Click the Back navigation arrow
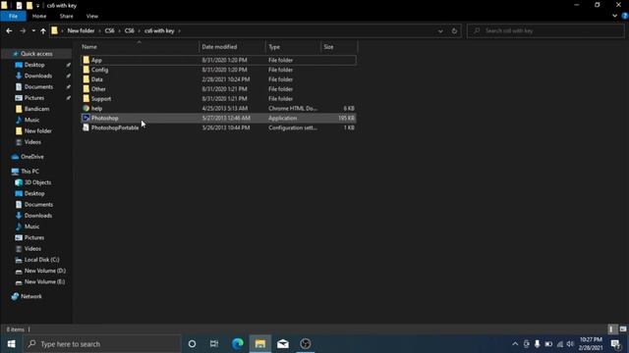Image resolution: width=629 pixels, height=353 pixels. 9,30
